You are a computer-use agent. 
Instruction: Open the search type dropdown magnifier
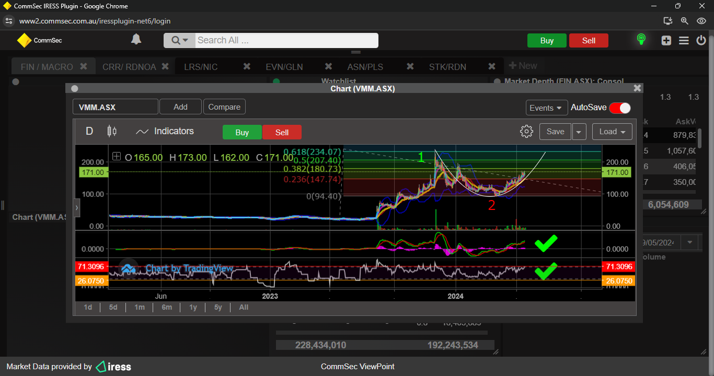(x=180, y=40)
